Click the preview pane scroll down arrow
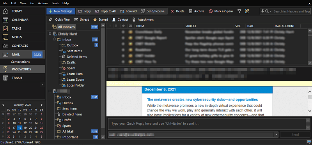Screen dimensions: 312x145 pyautogui.click(x=310, y=111)
